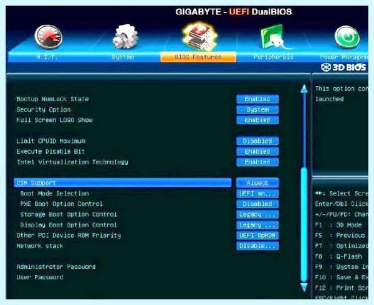Open the M.I.T. speedometer icon
Screen dimensions: 374x305
[x=49, y=37]
